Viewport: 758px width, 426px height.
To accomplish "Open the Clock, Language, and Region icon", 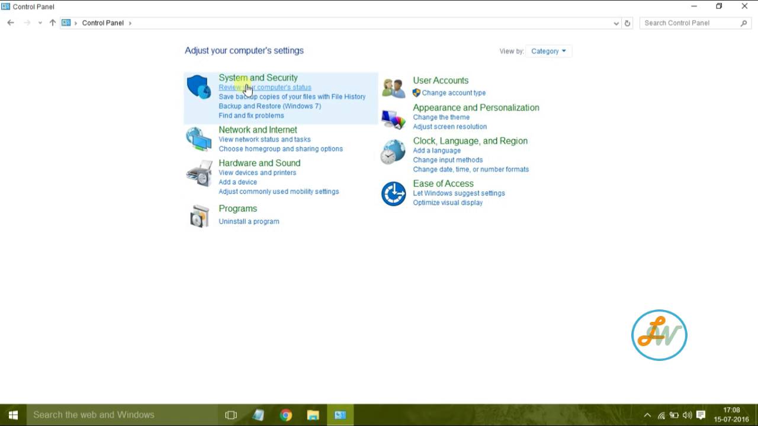I will click(x=393, y=152).
